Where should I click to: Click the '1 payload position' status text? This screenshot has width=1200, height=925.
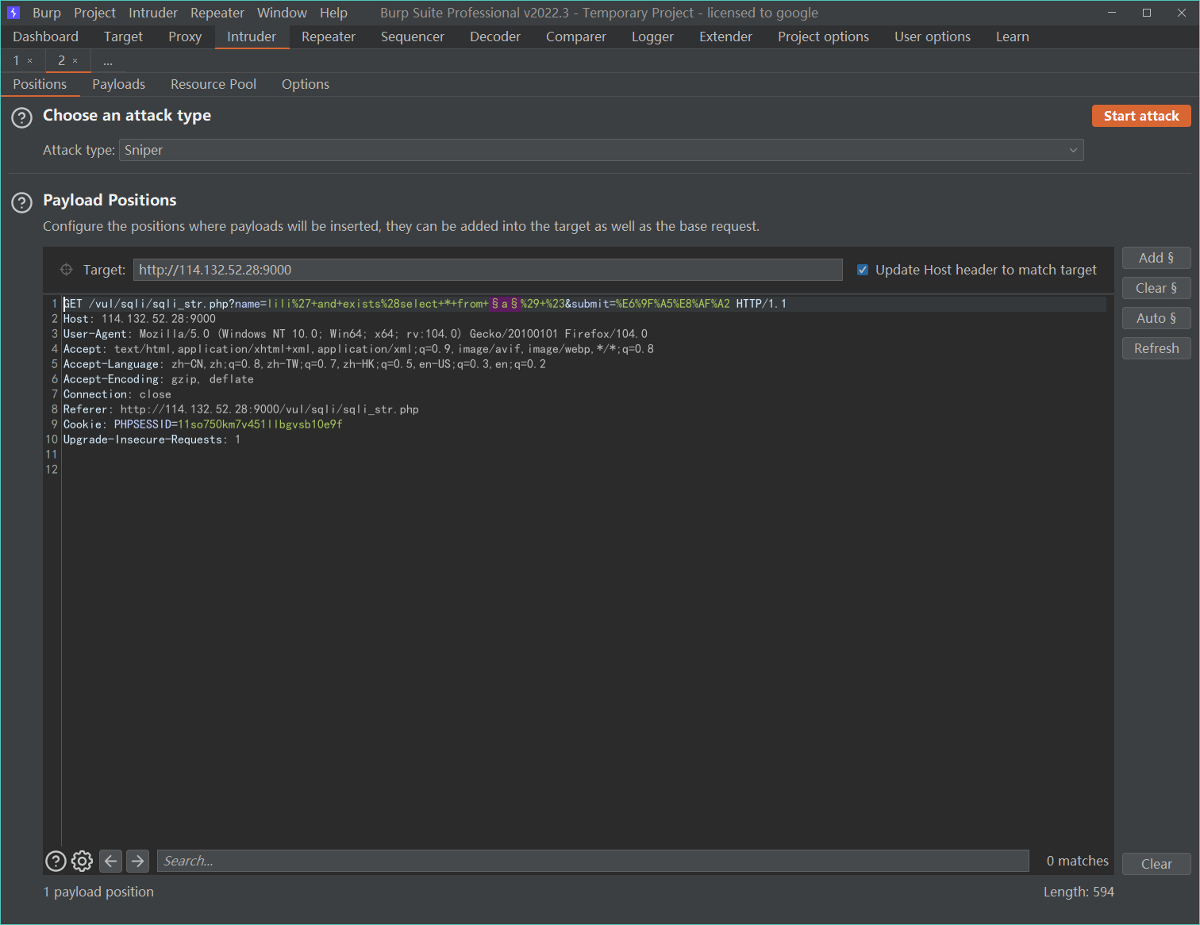[99, 892]
